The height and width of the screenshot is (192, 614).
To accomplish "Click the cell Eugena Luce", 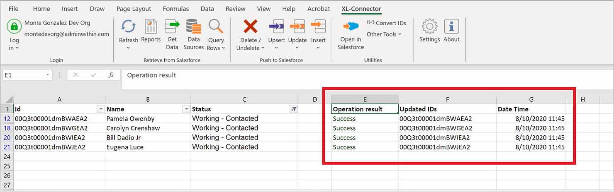I will point(148,147).
